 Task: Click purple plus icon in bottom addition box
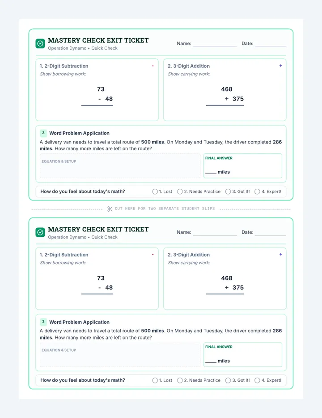click(x=280, y=254)
